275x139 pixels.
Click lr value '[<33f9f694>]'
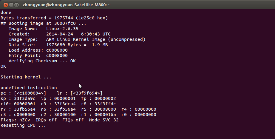pyautogui.click(x=86, y=93)
